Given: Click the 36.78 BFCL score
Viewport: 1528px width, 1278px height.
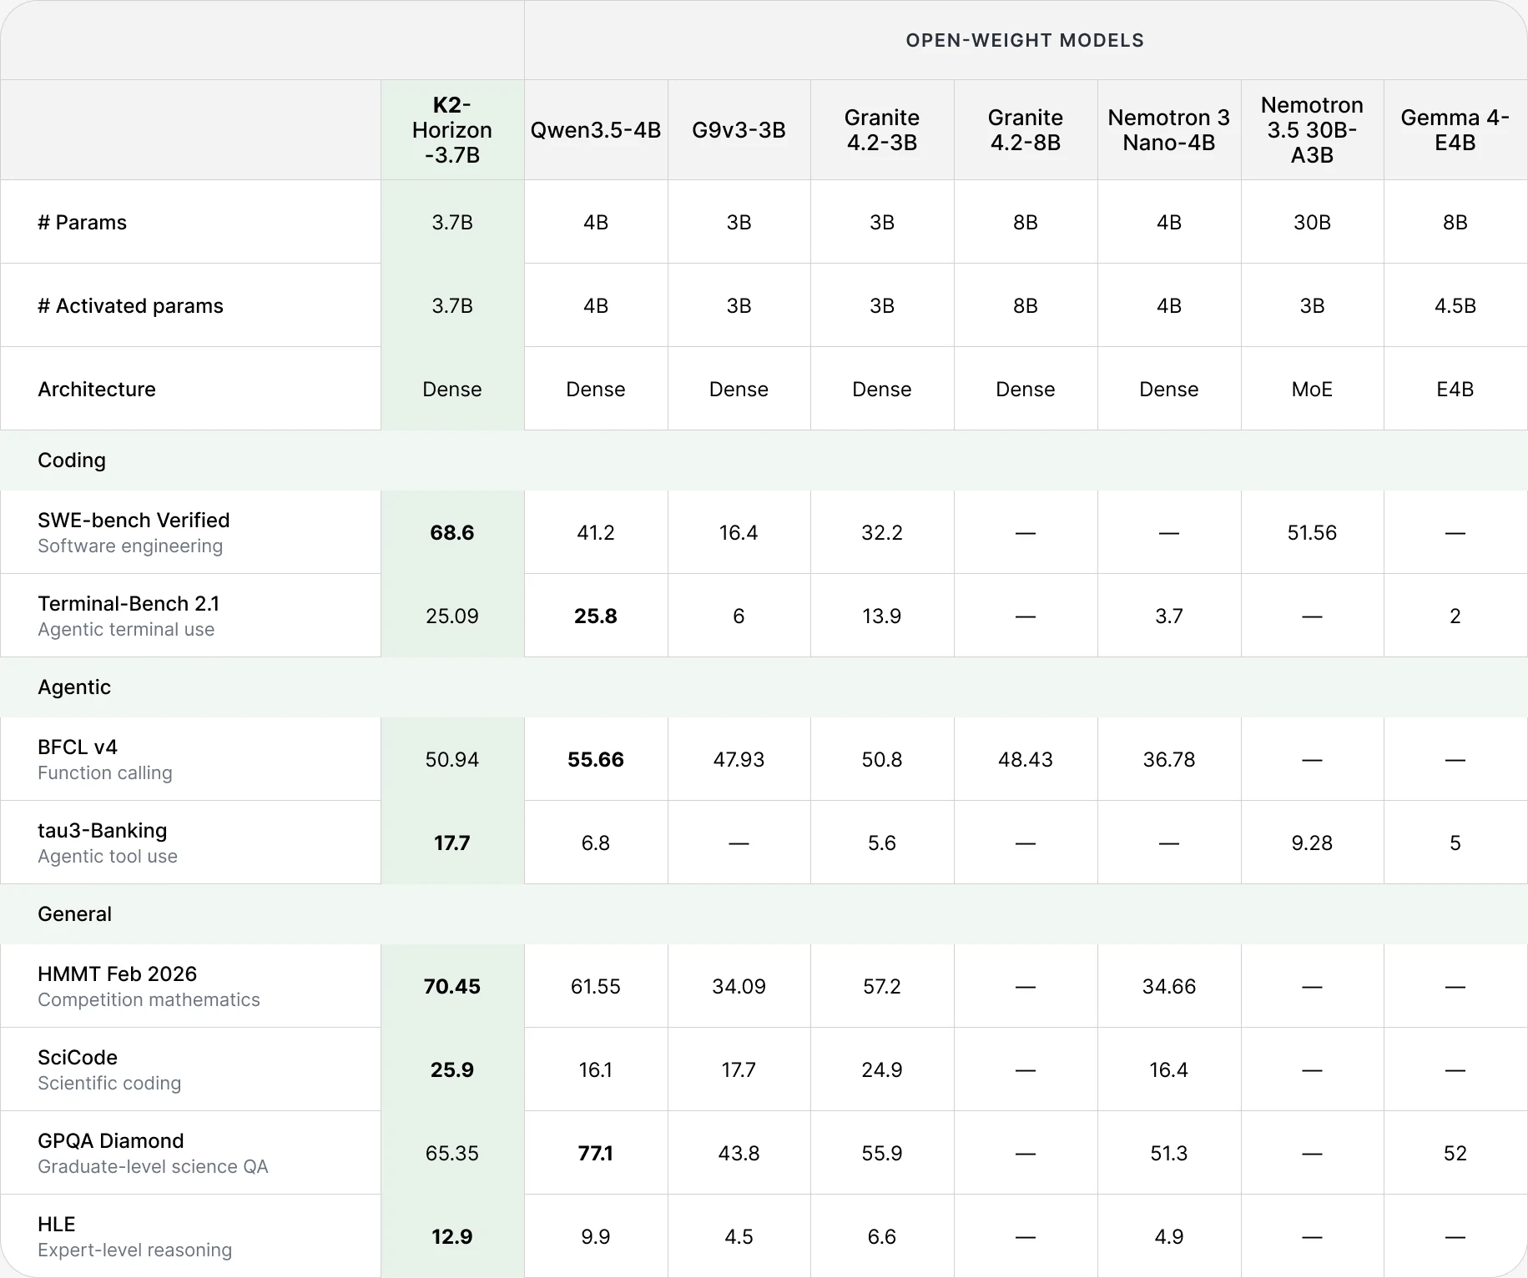Looking at the screenshot, I should (1169, 760).
